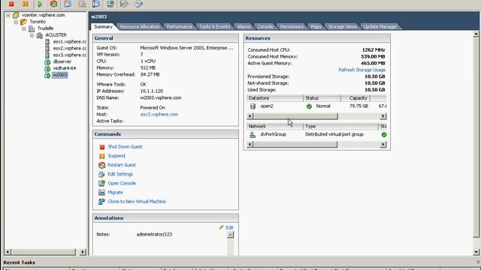Click the Notes box scroll up arrow
The height and width of the screenshot is (270, 481).
click(230, 235)
